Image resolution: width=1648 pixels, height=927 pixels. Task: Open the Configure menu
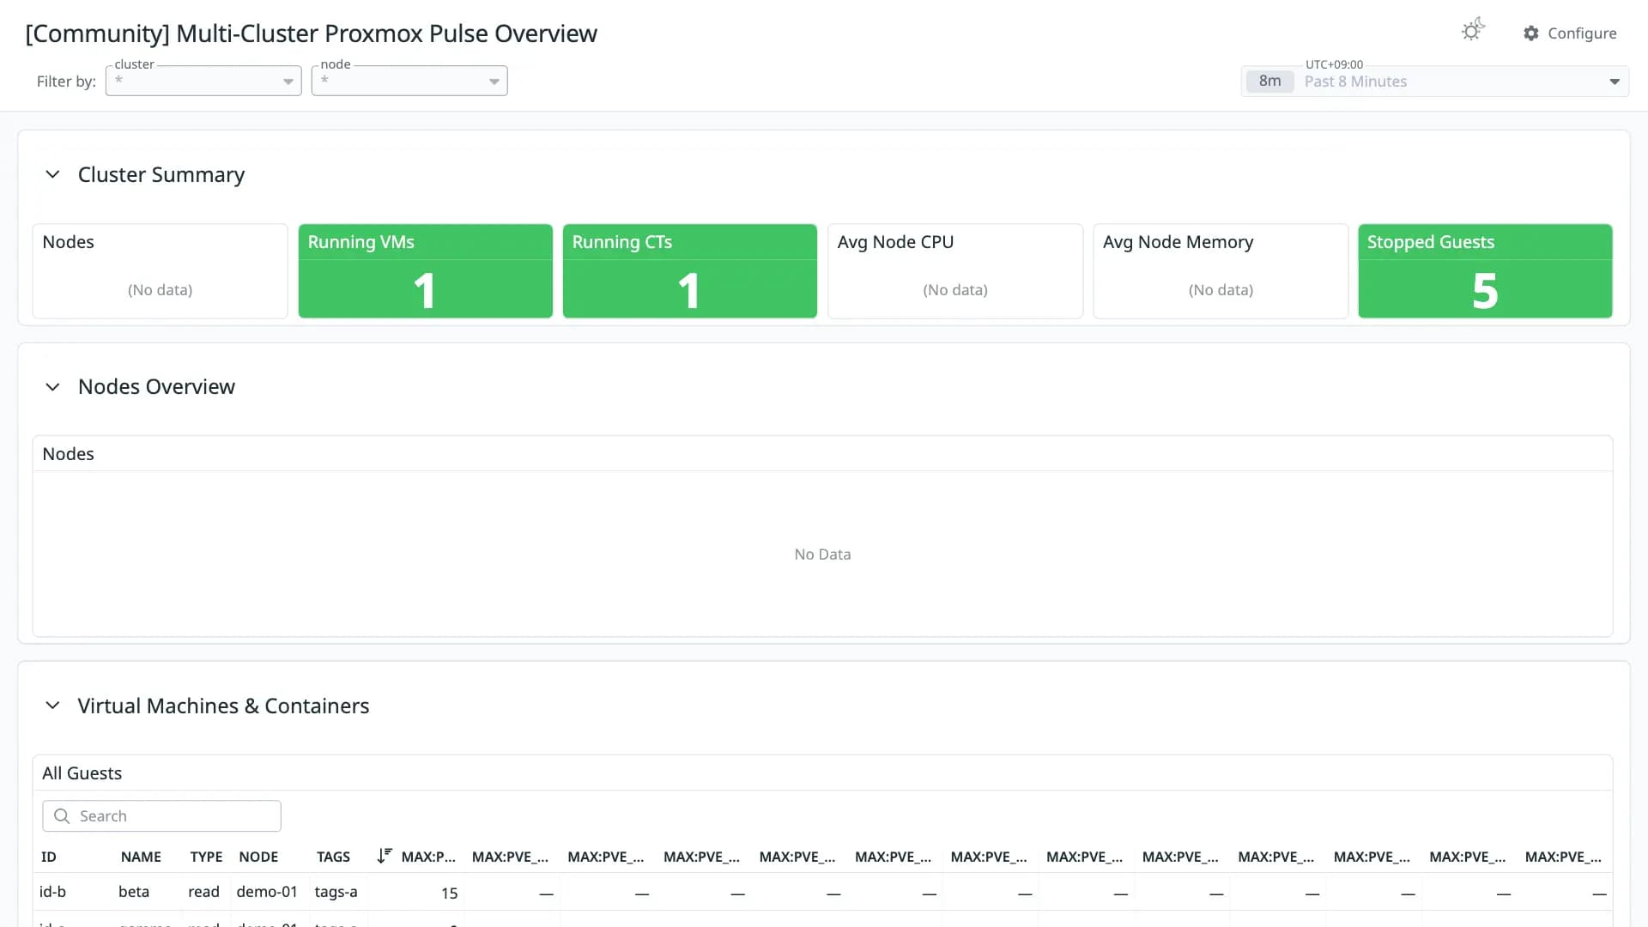coord(1570,33)
